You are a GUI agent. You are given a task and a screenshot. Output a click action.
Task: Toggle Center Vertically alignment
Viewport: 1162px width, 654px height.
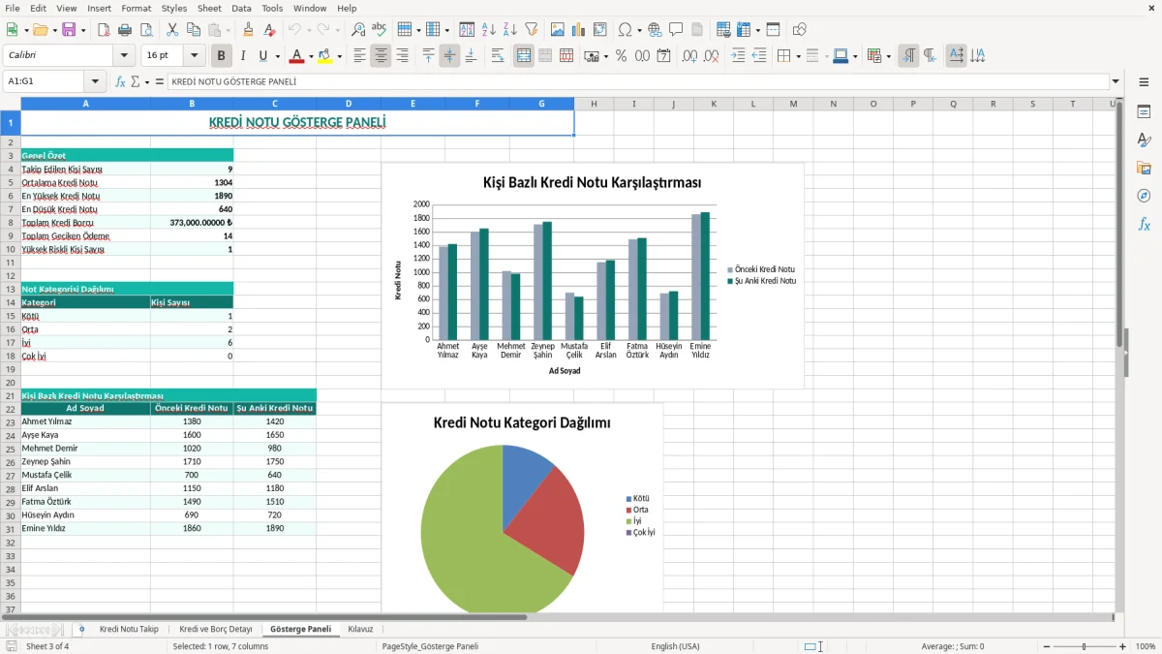click(x=449, y=56)
